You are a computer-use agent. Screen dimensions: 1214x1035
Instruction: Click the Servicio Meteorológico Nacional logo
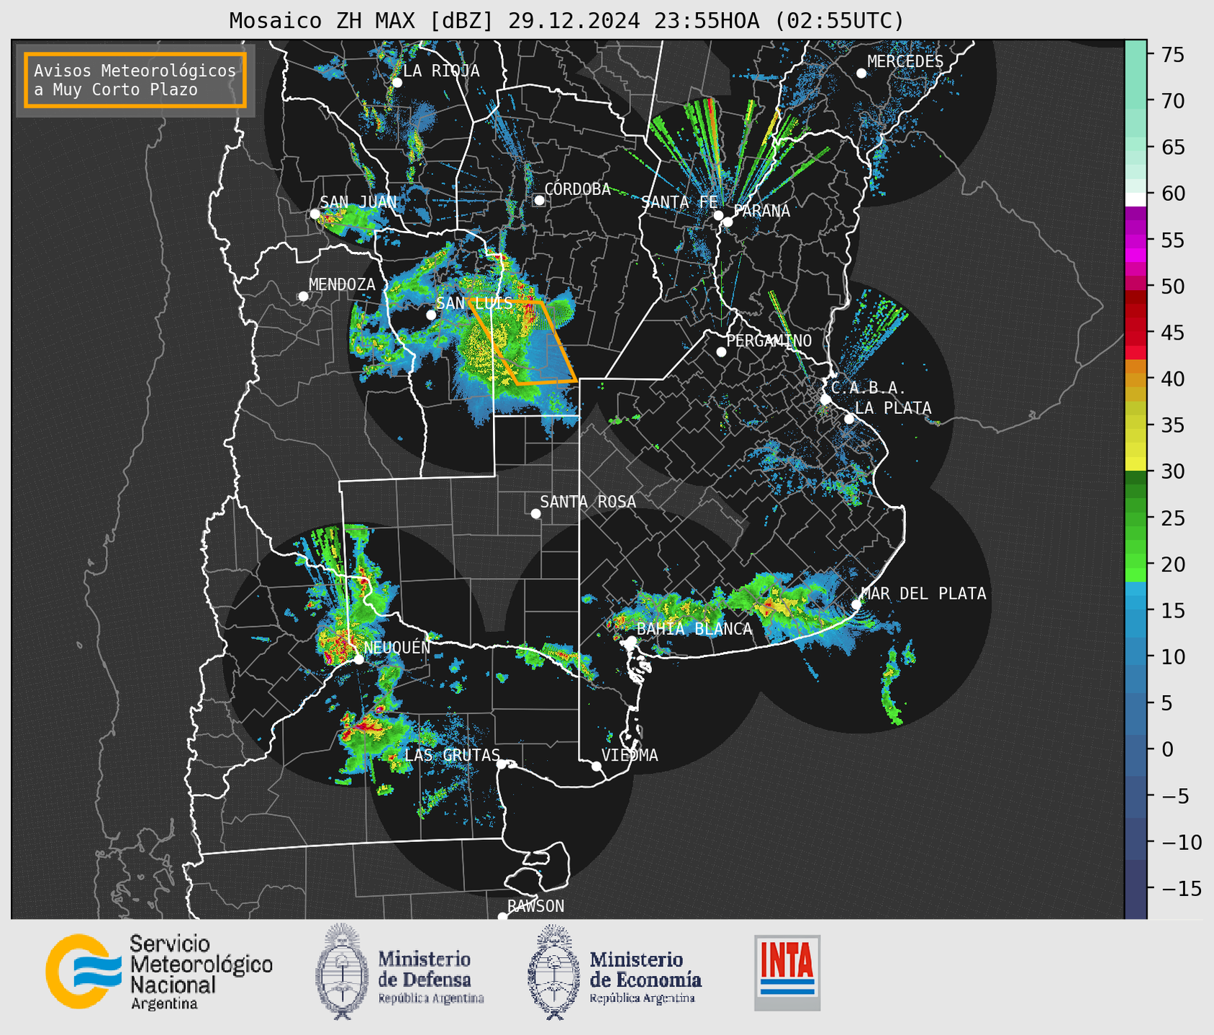click(x=159, y=972)
